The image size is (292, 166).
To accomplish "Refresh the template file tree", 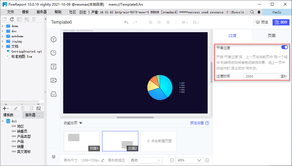I will coord(12,19).
